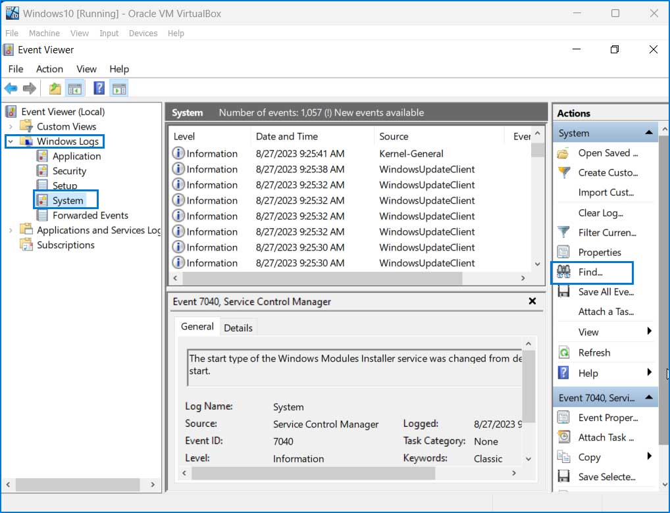Click Properties action icon

click(563, 252)
